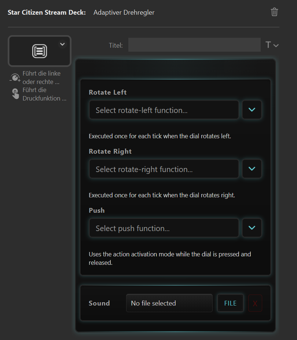Click the Select push function field
The height and width of the screenshot is (340, 297).
164,228
